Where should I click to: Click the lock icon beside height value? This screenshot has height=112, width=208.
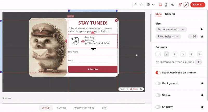point(202,36)
